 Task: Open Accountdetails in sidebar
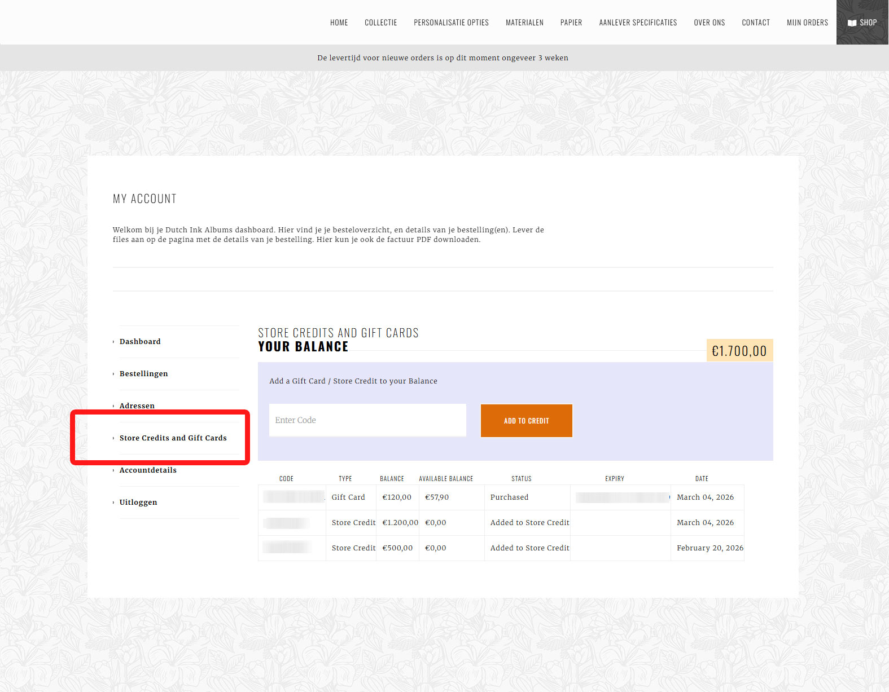pos(148,470)
